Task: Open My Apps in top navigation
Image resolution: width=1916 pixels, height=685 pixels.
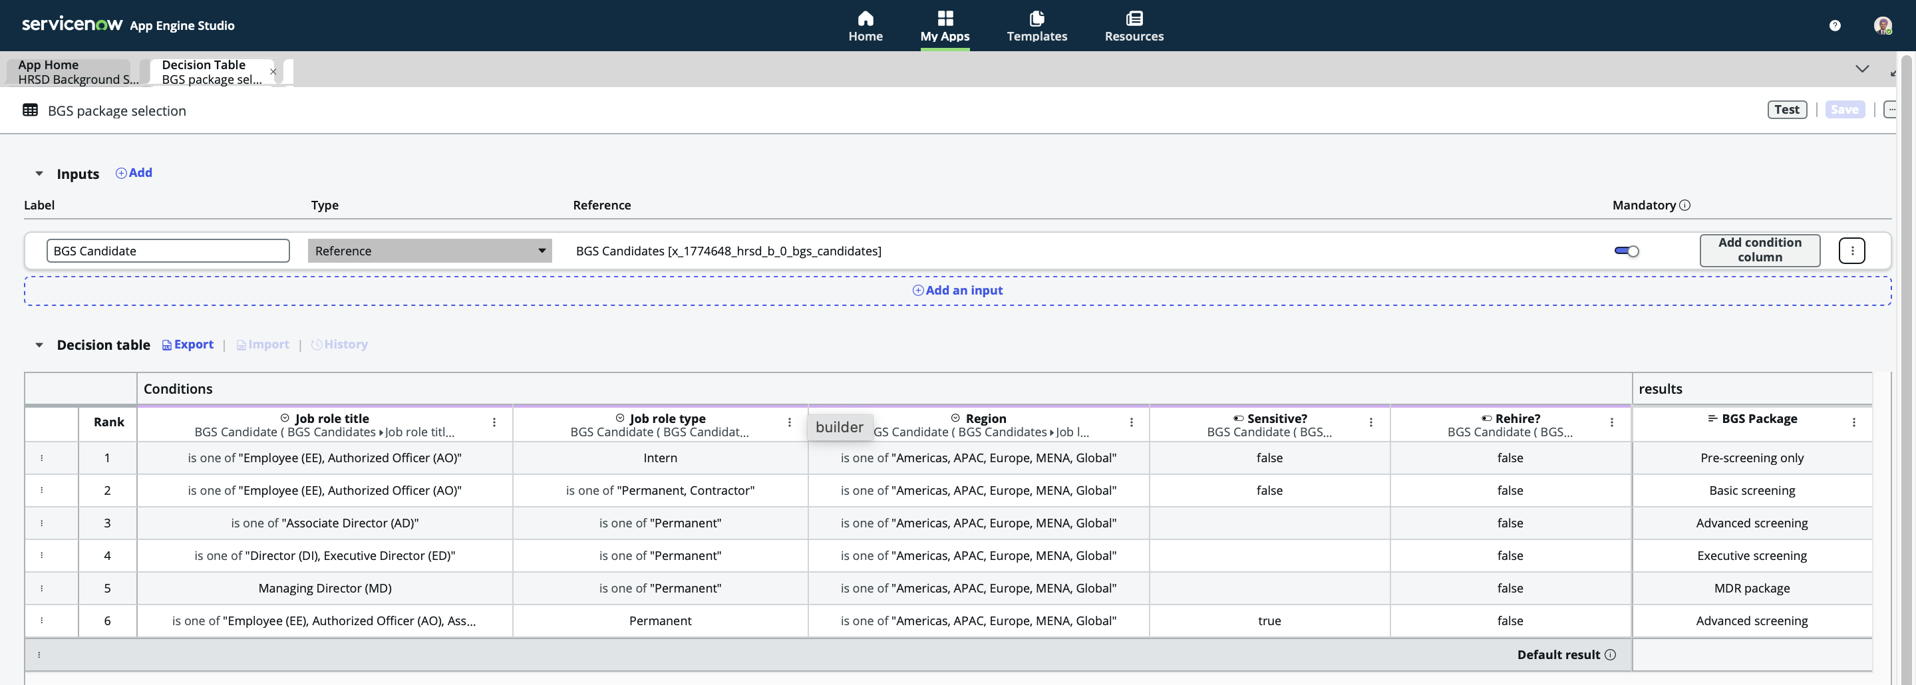Action: point(945,26)
